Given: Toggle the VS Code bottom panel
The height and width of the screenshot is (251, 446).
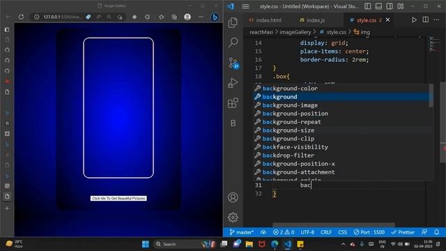Looking at the screenshot, I should [x=378, y=6].
